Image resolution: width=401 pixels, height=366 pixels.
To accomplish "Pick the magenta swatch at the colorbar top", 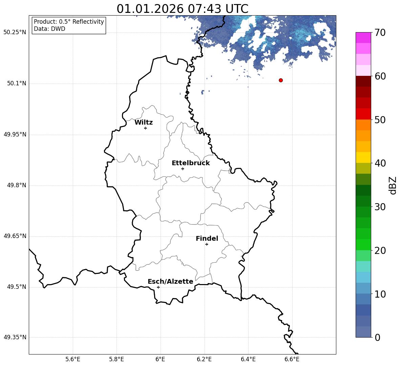I will (363, 38).
